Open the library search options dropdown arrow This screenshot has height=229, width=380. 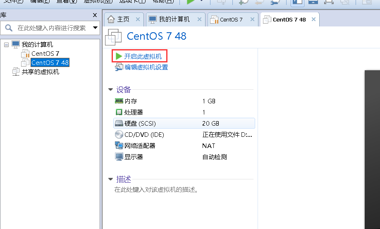95,28
